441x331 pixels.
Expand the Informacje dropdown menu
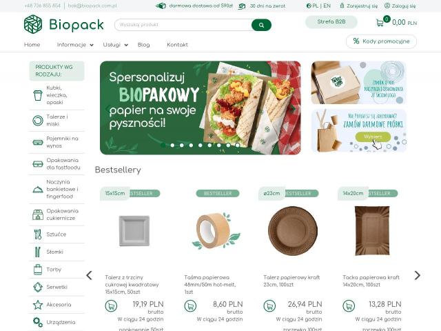click(75, 45)
